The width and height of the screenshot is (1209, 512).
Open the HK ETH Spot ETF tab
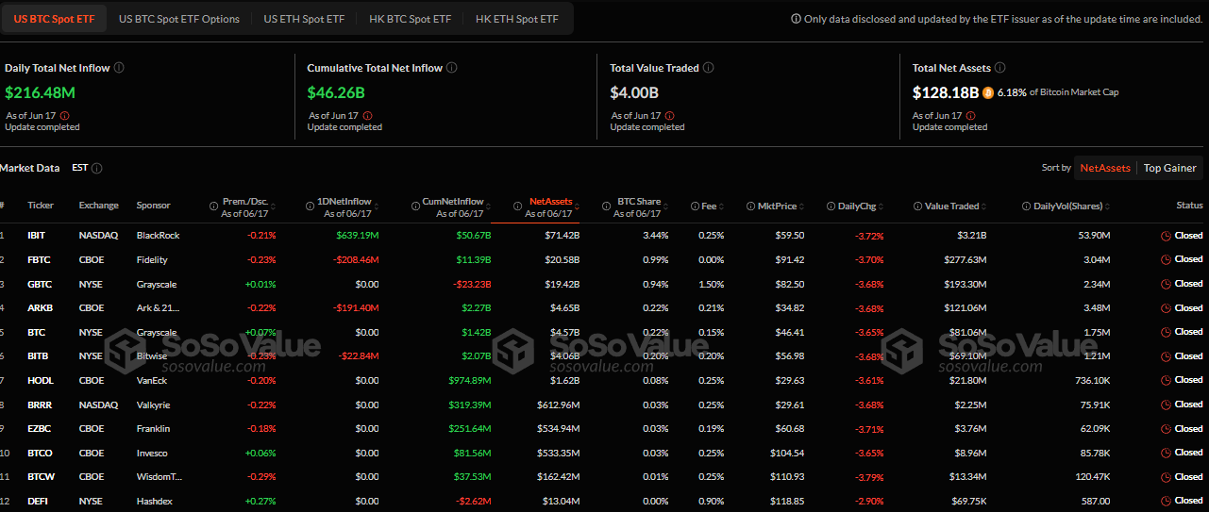click(x=516, y=19)
